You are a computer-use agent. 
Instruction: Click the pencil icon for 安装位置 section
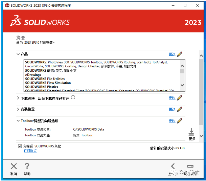[x=179, y=109]
